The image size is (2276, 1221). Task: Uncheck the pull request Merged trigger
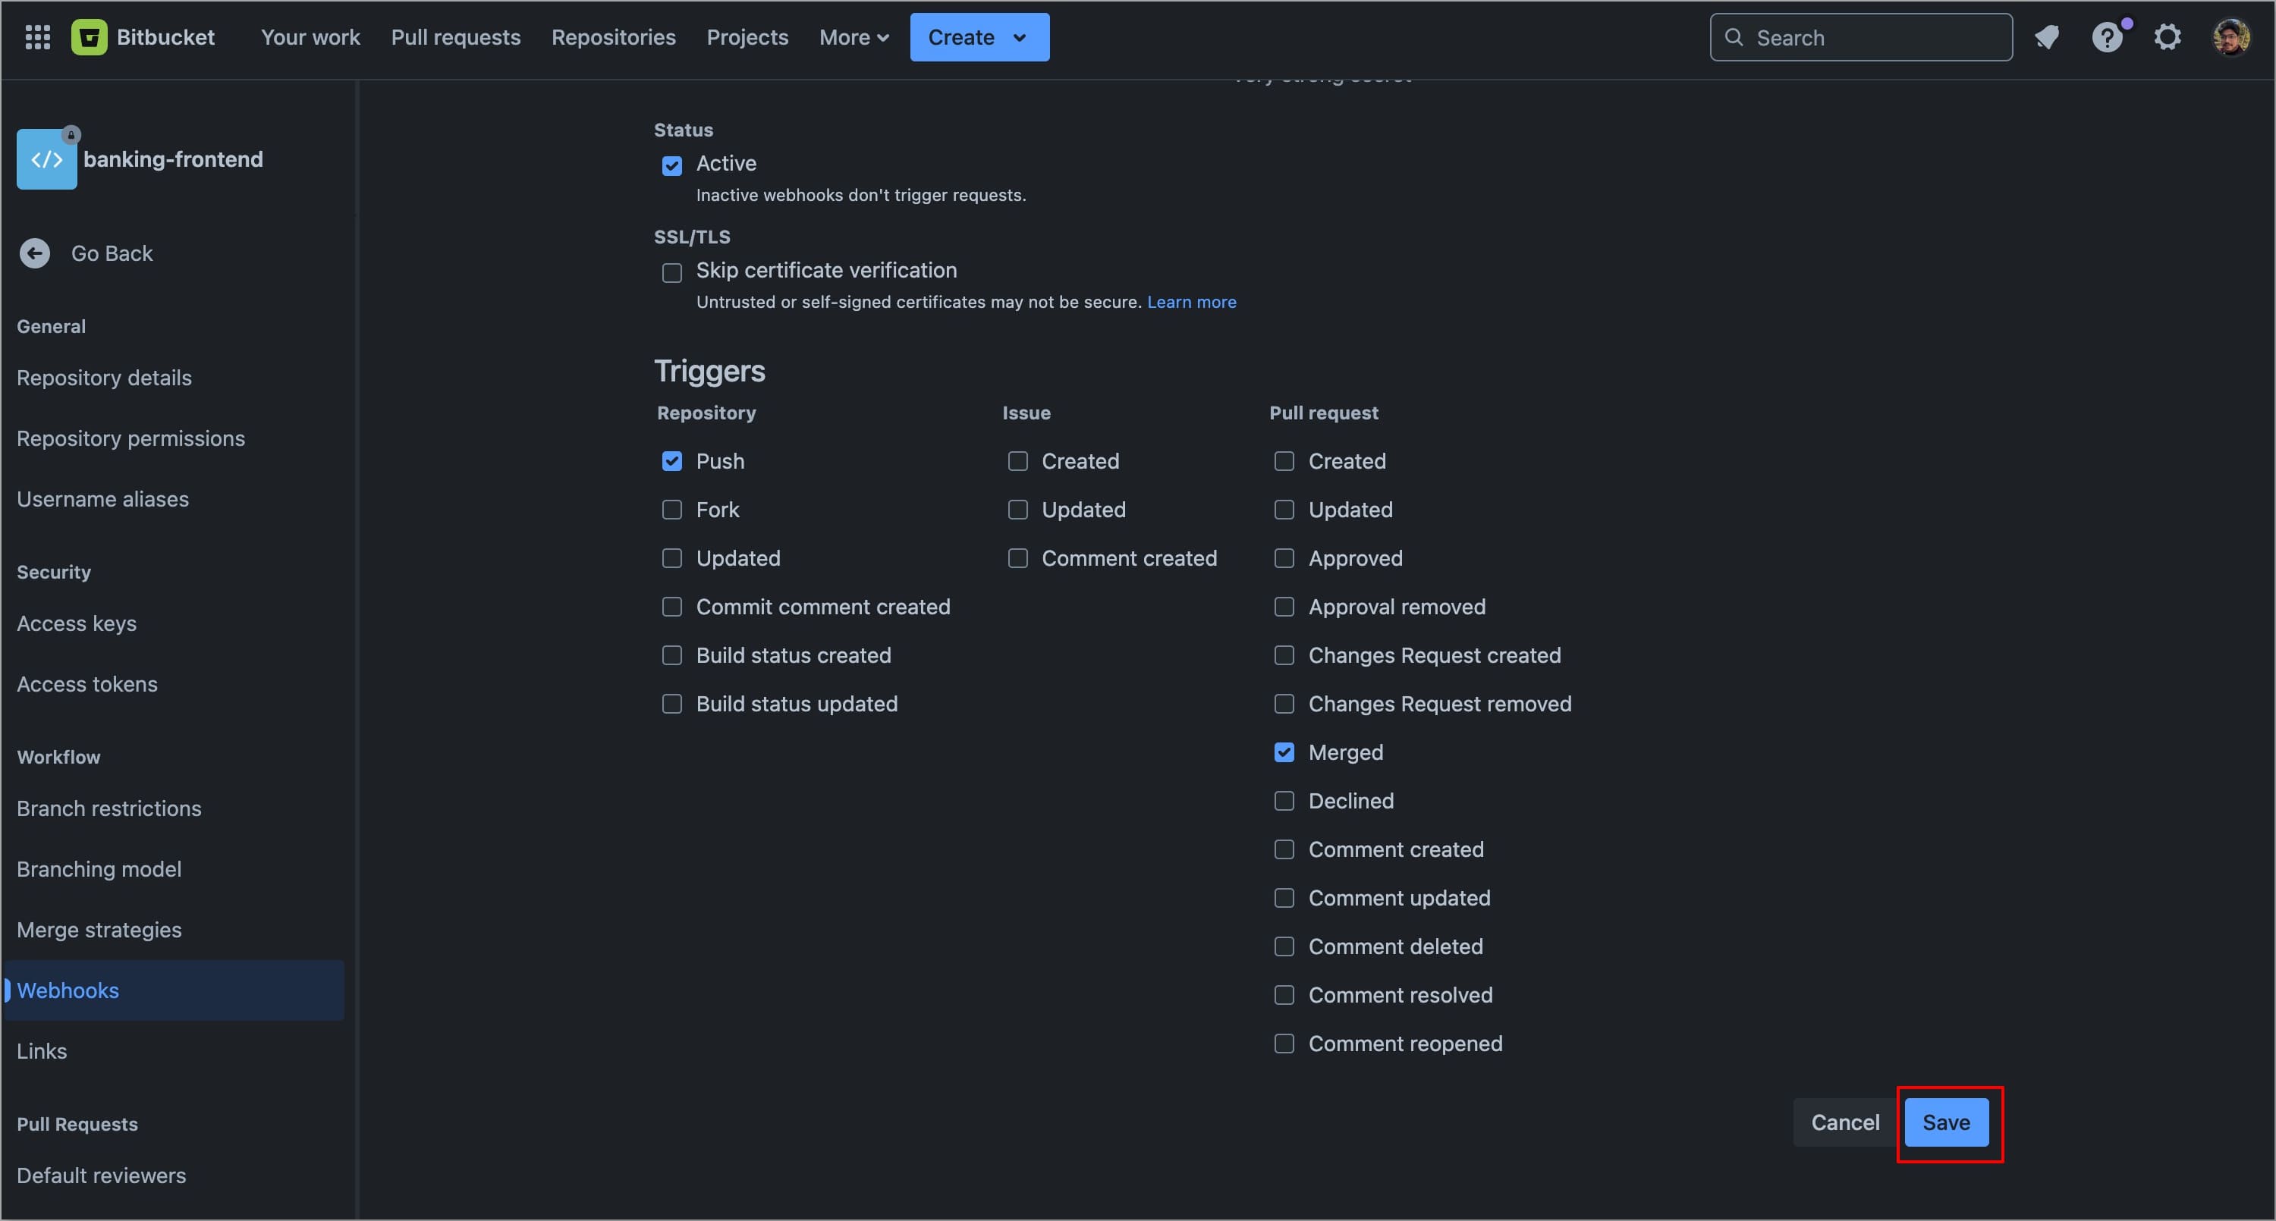click(1284, 753)
